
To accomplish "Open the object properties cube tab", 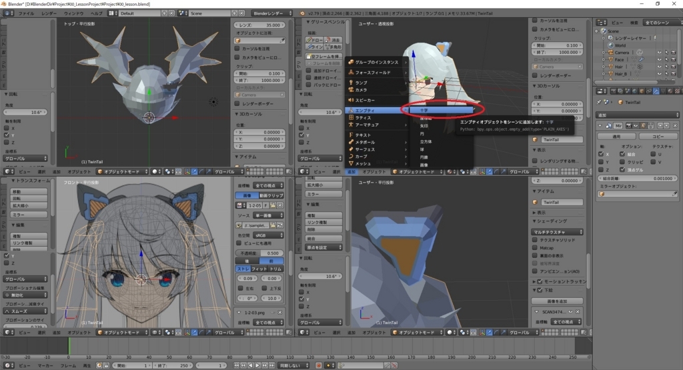I will tap(642, 91).
